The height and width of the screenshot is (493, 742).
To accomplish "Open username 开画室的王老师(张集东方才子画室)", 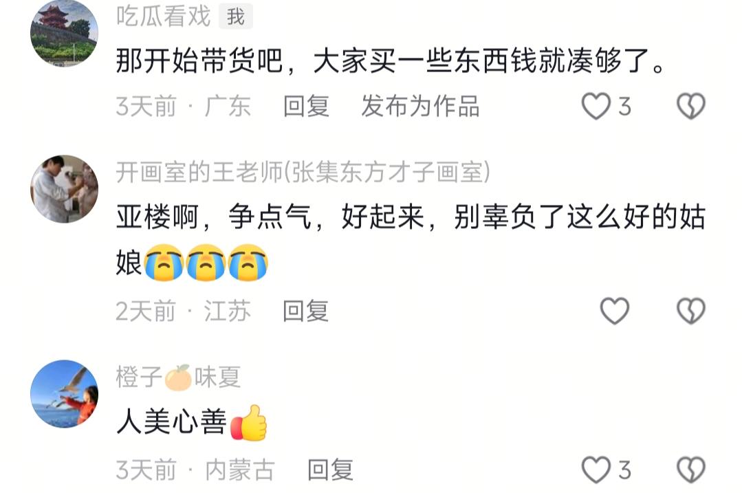I will point(303,172).
